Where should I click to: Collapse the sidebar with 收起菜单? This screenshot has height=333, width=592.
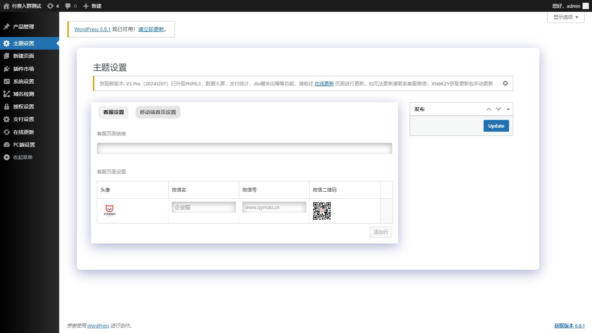(x=23, y=157)
